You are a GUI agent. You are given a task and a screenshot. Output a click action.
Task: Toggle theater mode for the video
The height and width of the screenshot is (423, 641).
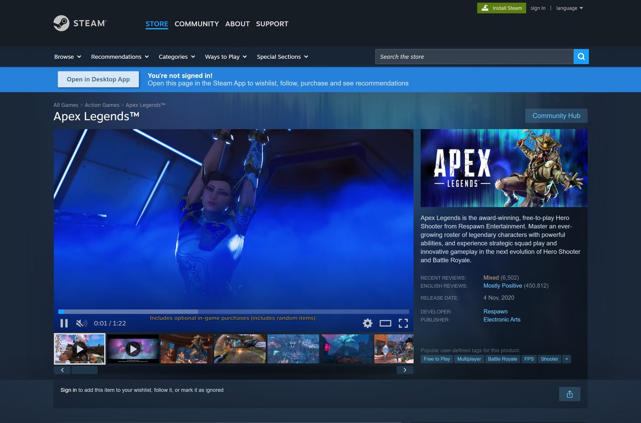pos(386,323)
